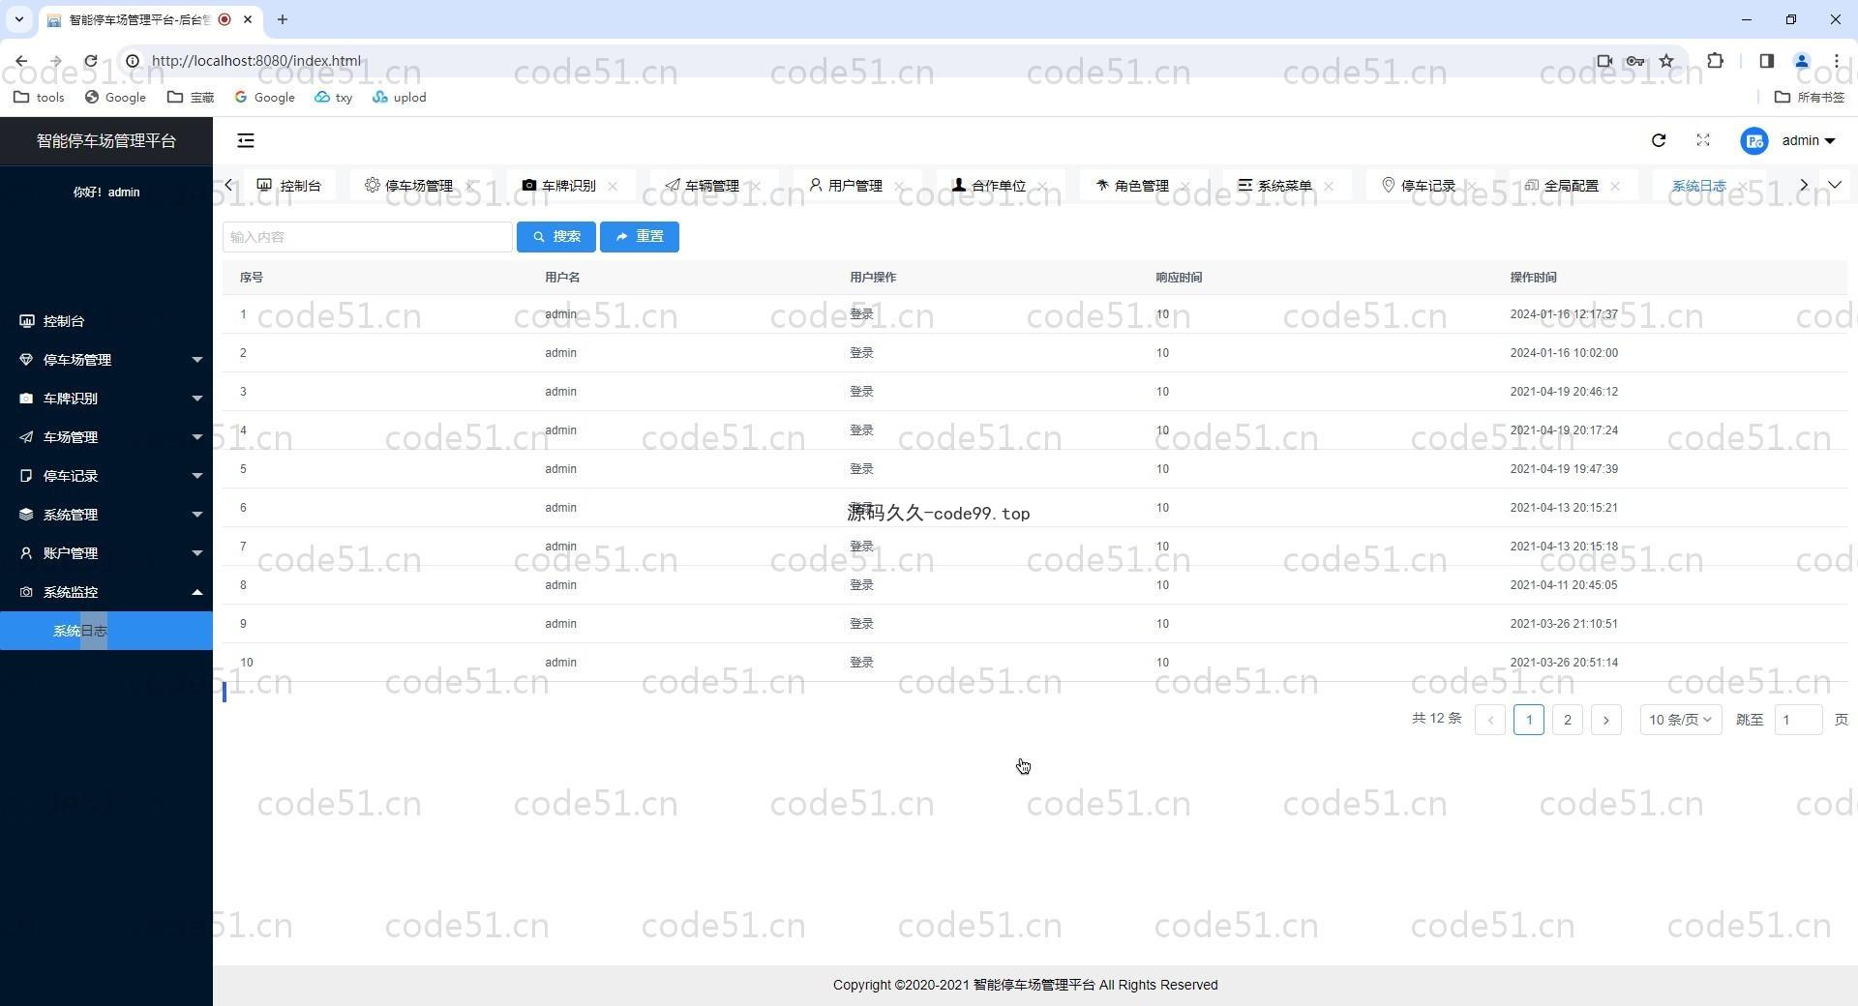Expand 停车场管理 sidebar menu
The width and height of the screenshot is (1858, 1006).
coord(106,360)
